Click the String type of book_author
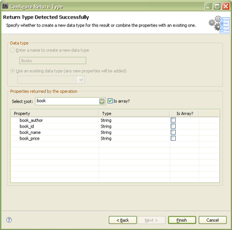Image resolution: width=232 pixels, height=230 pixels. pos(106,121)
